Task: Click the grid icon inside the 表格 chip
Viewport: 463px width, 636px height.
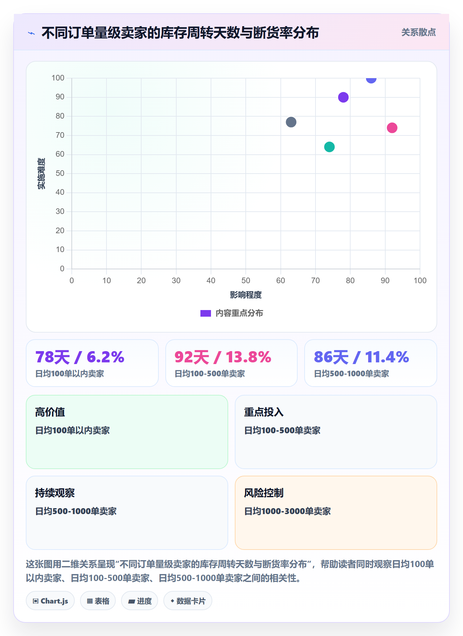Action: tap(90, 601)
